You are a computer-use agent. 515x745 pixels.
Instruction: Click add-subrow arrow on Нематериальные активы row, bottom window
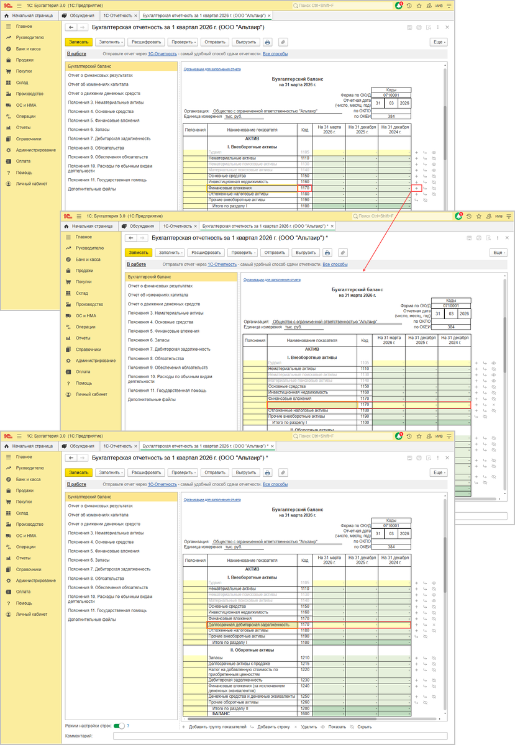(x=425, y=588)
